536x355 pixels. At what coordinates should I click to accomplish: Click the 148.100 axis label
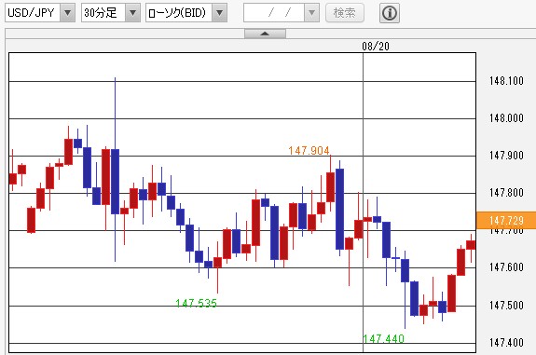click(x=506, y=81)
